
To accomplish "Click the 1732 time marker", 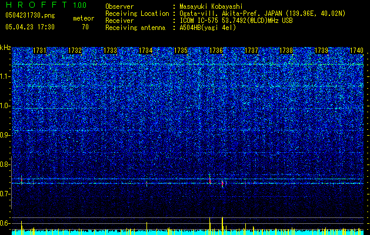I will [75, 51].
